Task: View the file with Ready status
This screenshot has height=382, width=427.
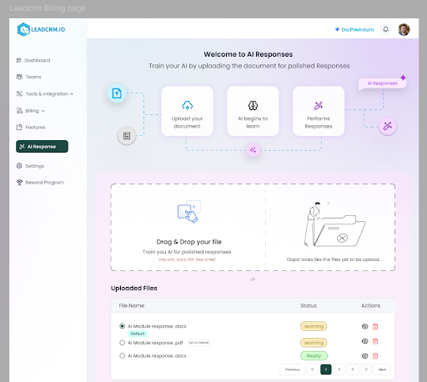Action: pos(364,356)
